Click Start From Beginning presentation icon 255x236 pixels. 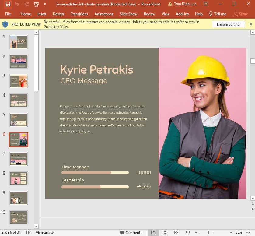[37, 4]
